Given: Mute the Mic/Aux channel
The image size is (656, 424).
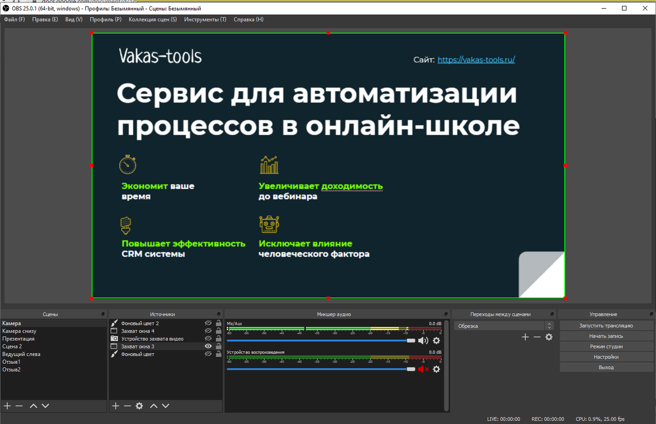Looking at the screenshot, I should click(x=423, y=340).
